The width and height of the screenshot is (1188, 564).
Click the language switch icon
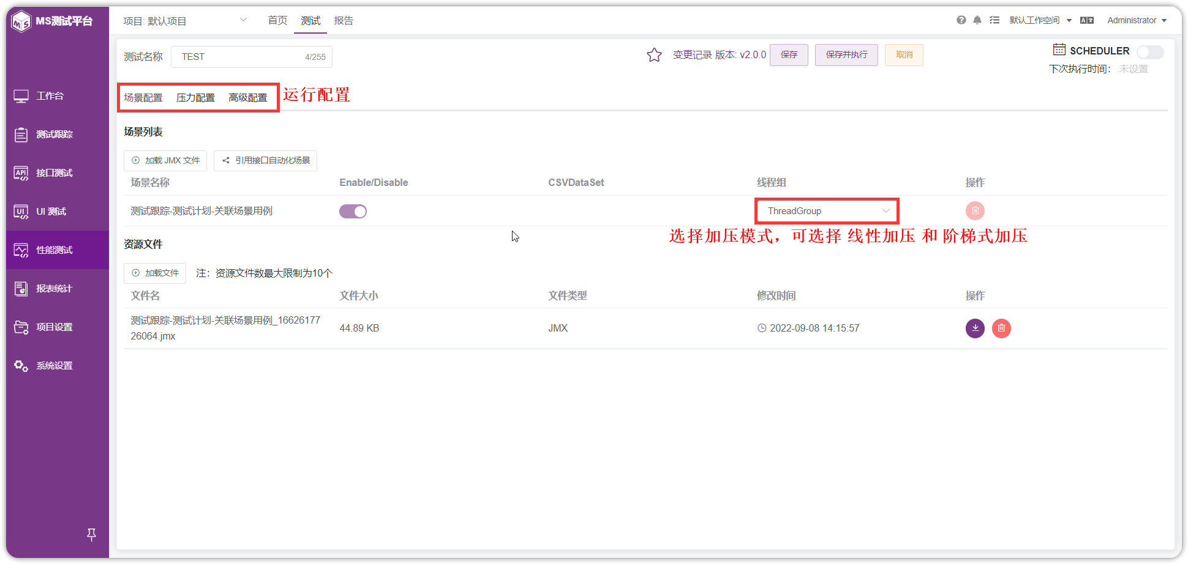coord(1087,20)
